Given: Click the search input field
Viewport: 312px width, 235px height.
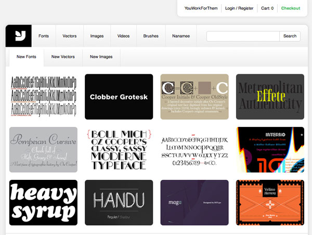Looking at the screenshot, I should (x=243, y=36).
